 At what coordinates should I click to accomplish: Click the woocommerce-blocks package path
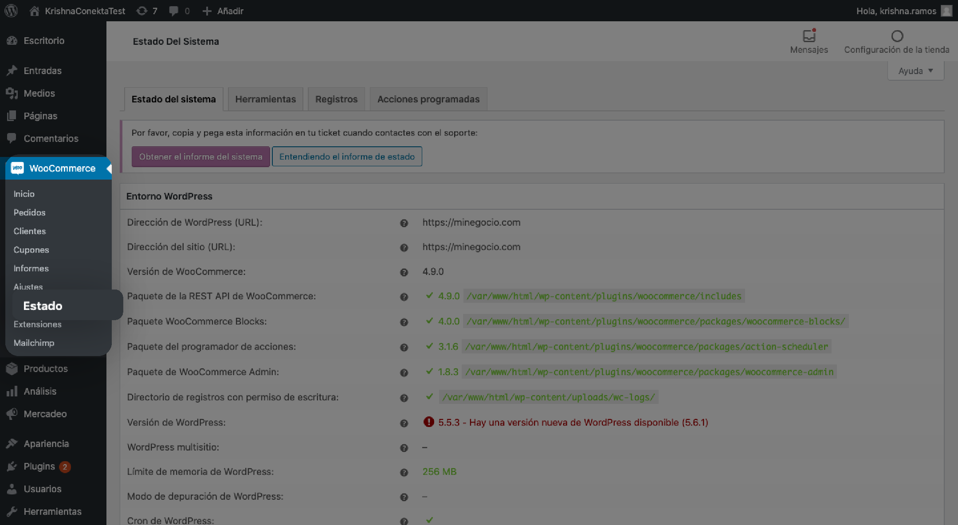(656, 321)
